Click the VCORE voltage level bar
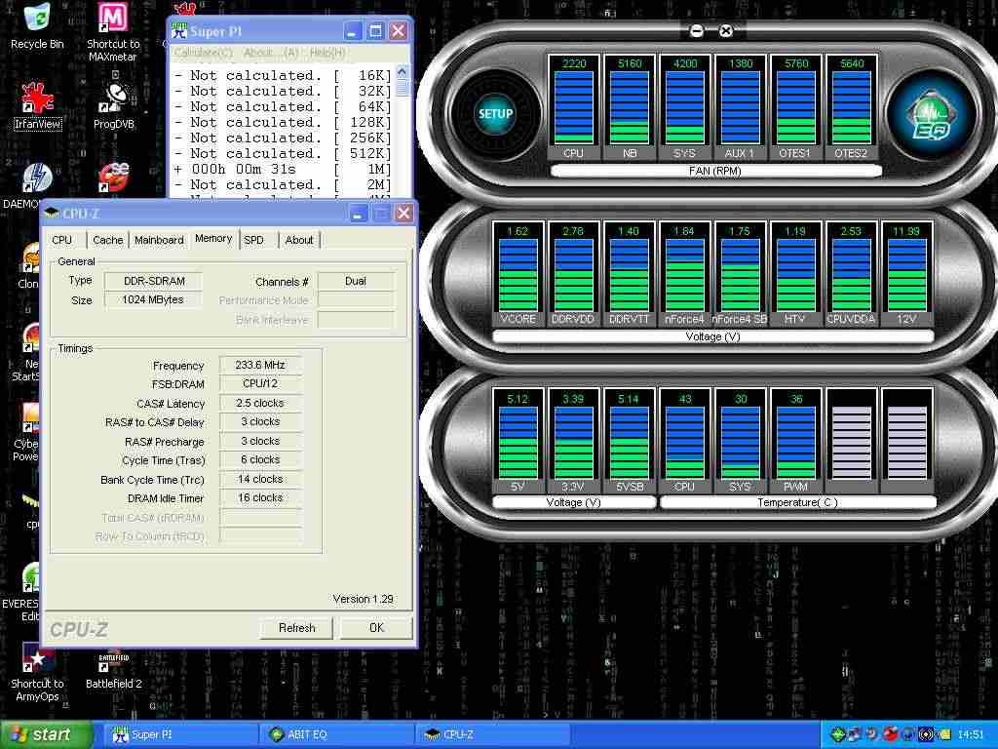 coord(518,273)
